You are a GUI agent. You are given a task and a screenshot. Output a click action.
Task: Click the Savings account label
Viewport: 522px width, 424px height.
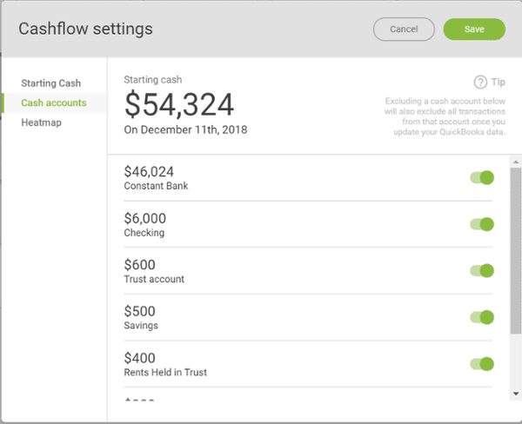click(141, 326)
